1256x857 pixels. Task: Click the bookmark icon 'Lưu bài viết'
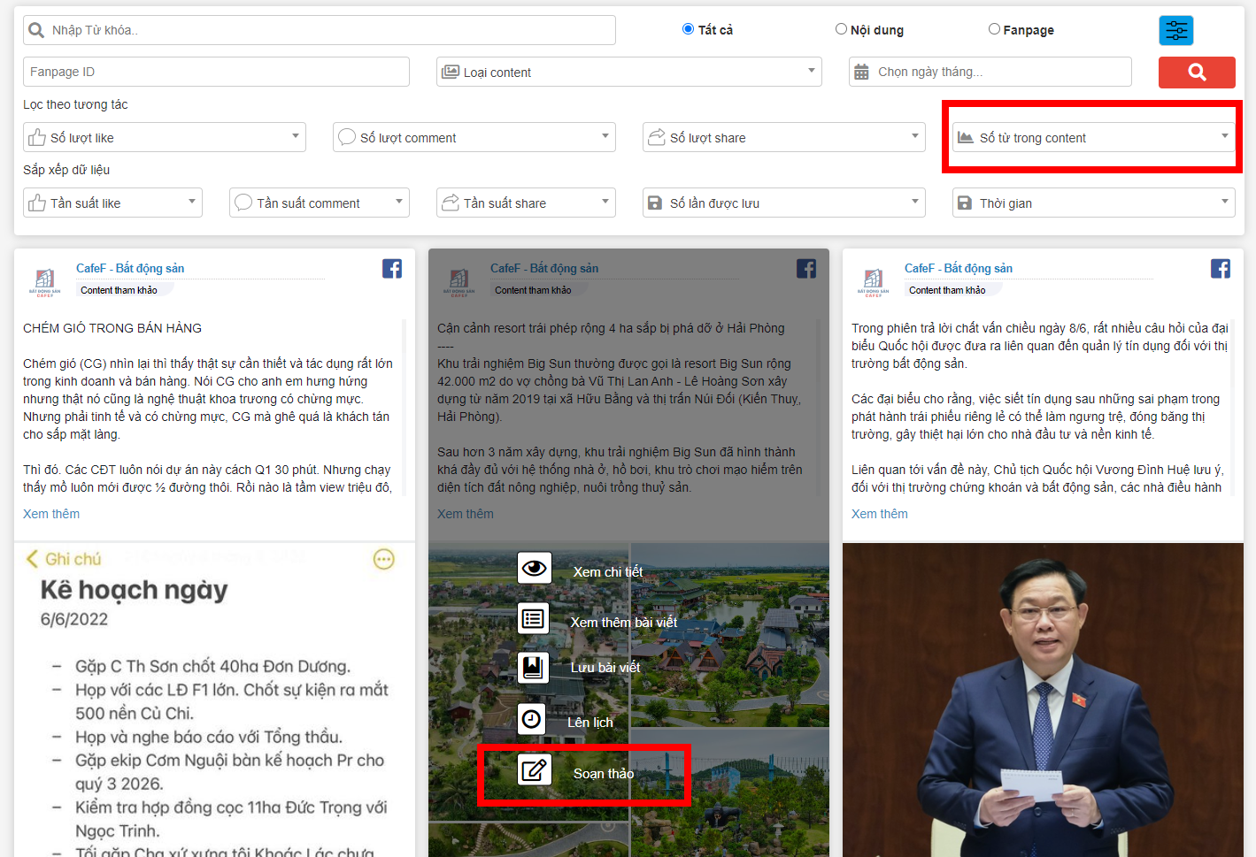(533, 667)
